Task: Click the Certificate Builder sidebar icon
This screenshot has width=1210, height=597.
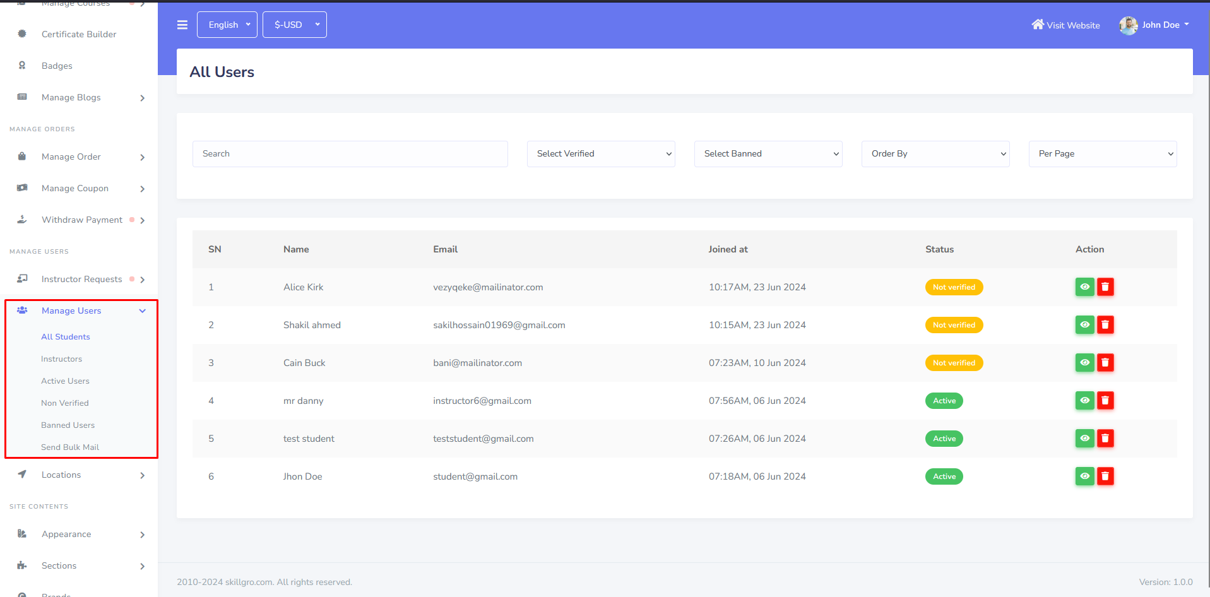Action: pyautogui.click(x=22, y=34)
